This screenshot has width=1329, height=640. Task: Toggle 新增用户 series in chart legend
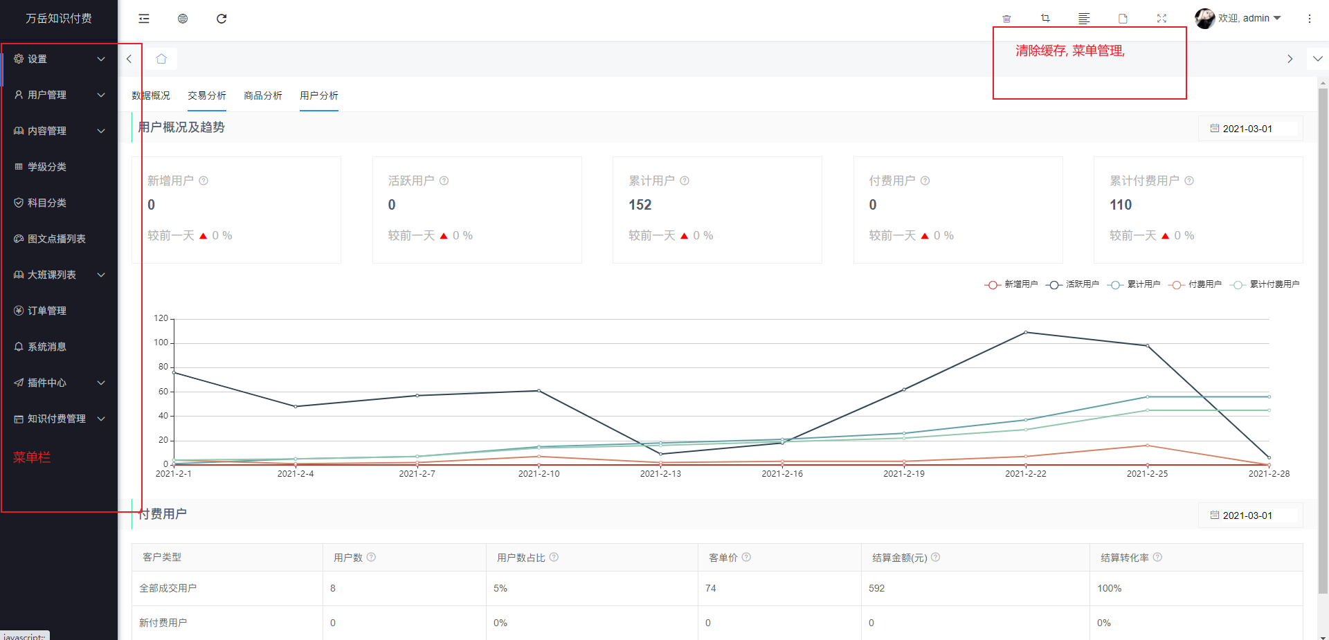1011,284
